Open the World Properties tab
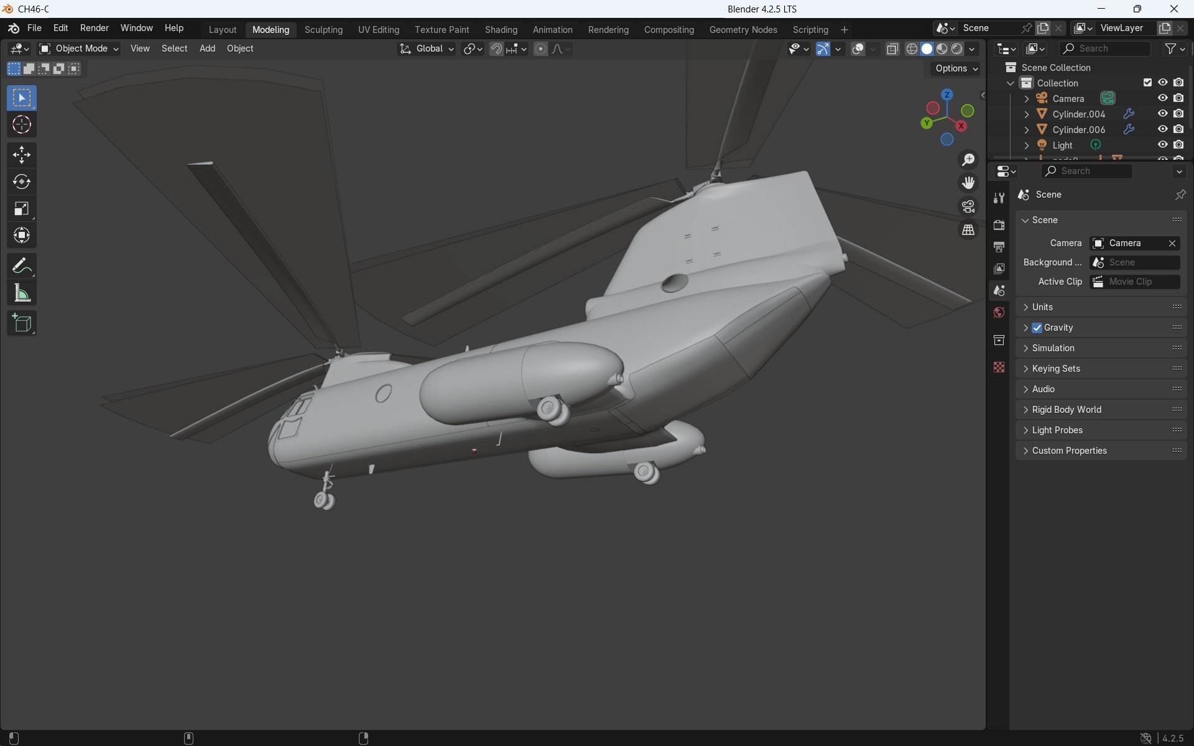This screenshot has height=746, width=1194. point(999,312)
